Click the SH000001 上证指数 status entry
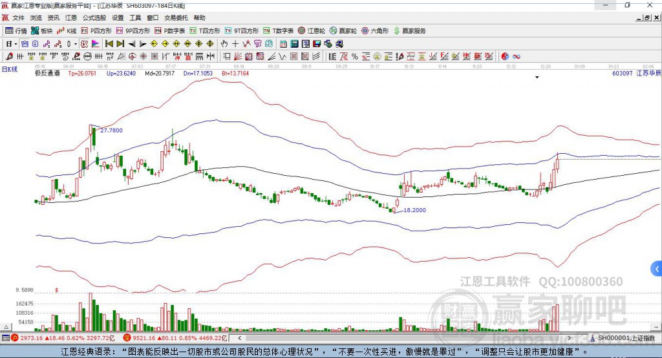Screen dimensions: 662x358 click(x=623, y=338)
